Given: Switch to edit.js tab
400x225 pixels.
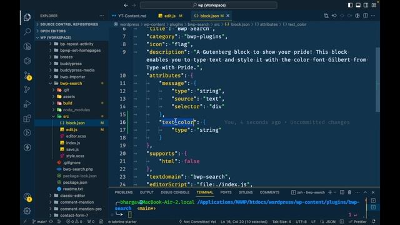Looking at the screenshot, I should click(x=170, y=16).
